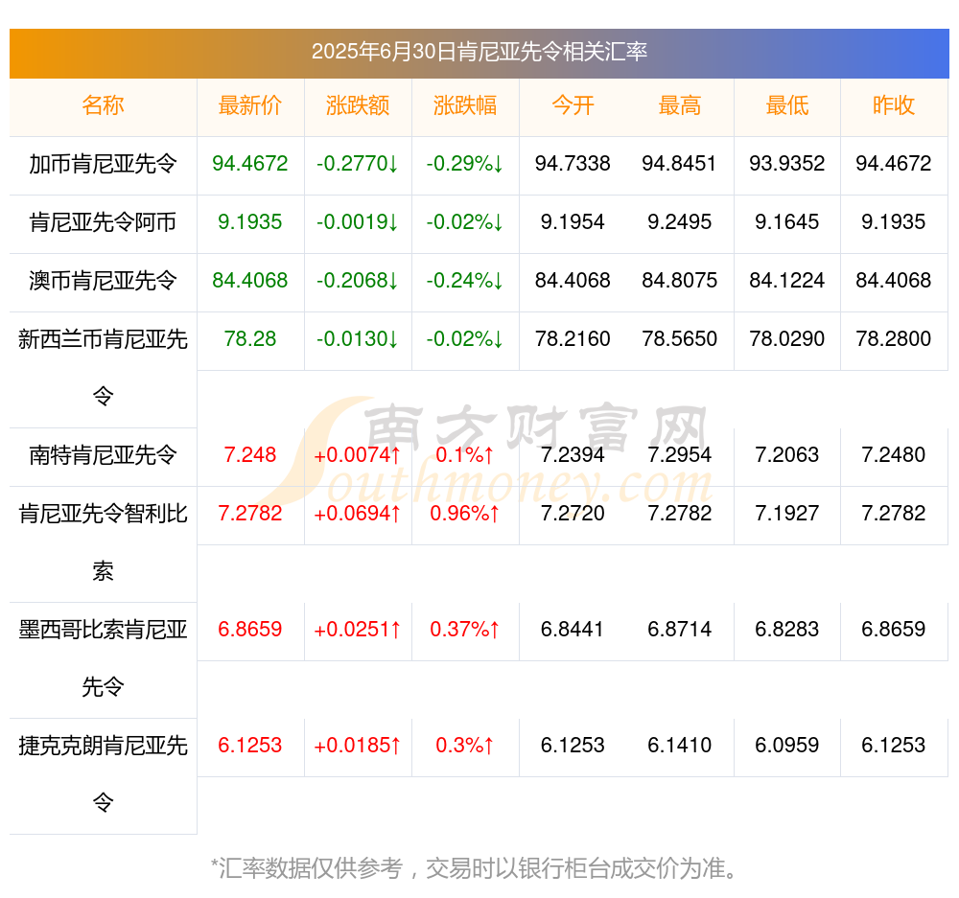Select the percentage 0.3%↑
The width and height of the screenshot is (959, 898).
click(x=465, y=746)
